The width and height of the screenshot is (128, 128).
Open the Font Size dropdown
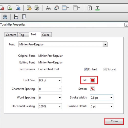click(x=50, y=80)
